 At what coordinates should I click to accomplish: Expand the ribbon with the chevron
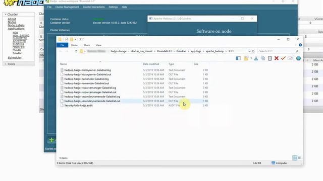point(296,45)
